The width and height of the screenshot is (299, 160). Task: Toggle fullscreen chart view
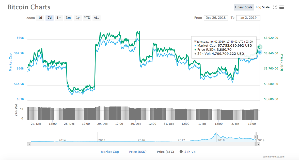click(275, 7)
